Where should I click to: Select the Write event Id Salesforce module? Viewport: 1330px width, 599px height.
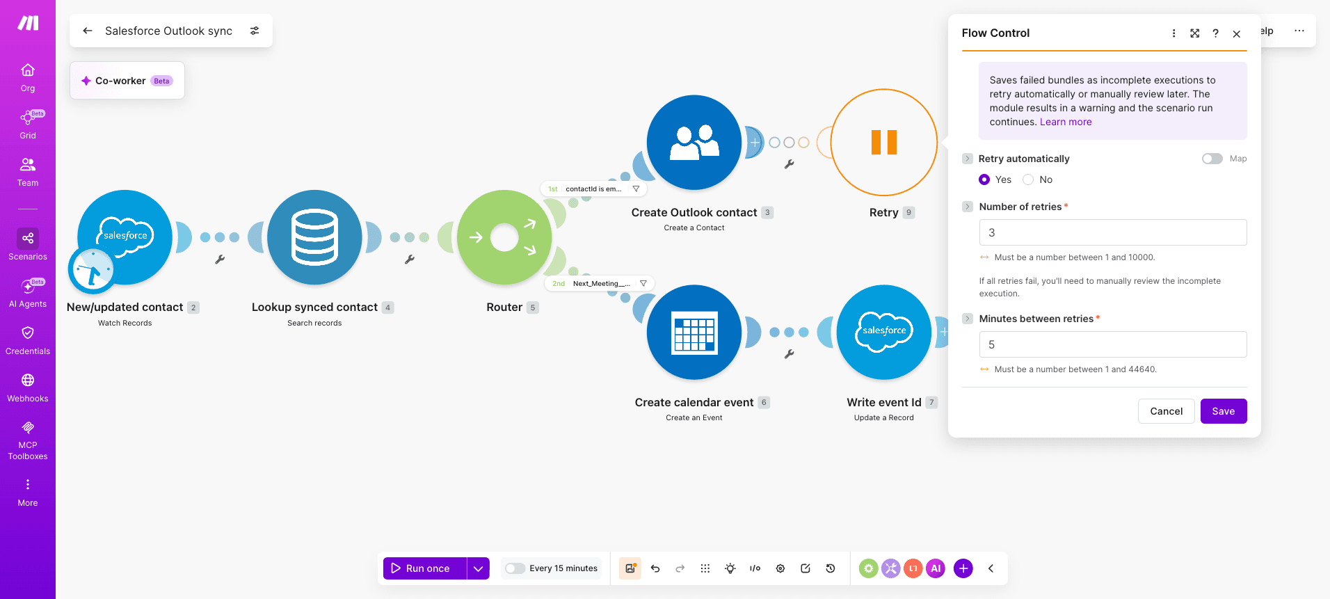(x=884, y=333)
